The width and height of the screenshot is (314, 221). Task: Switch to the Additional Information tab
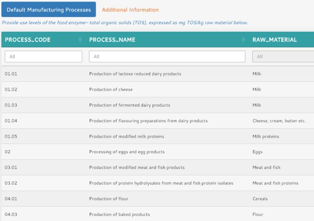(x=130, y=10)
